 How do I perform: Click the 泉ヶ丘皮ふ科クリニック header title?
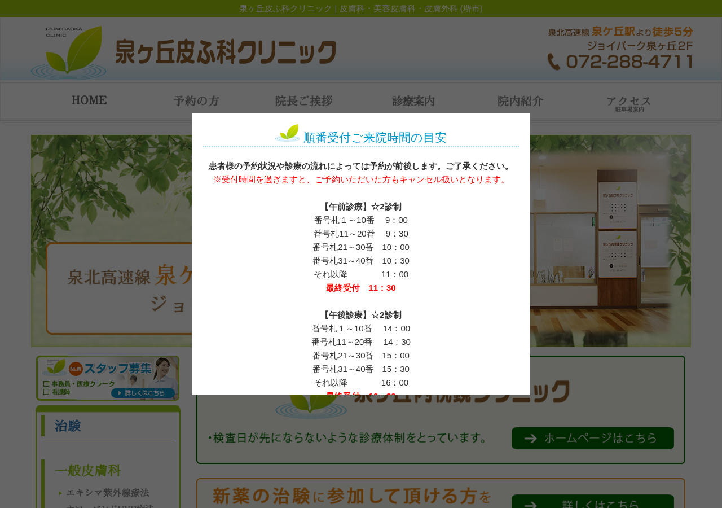point(226,52)
